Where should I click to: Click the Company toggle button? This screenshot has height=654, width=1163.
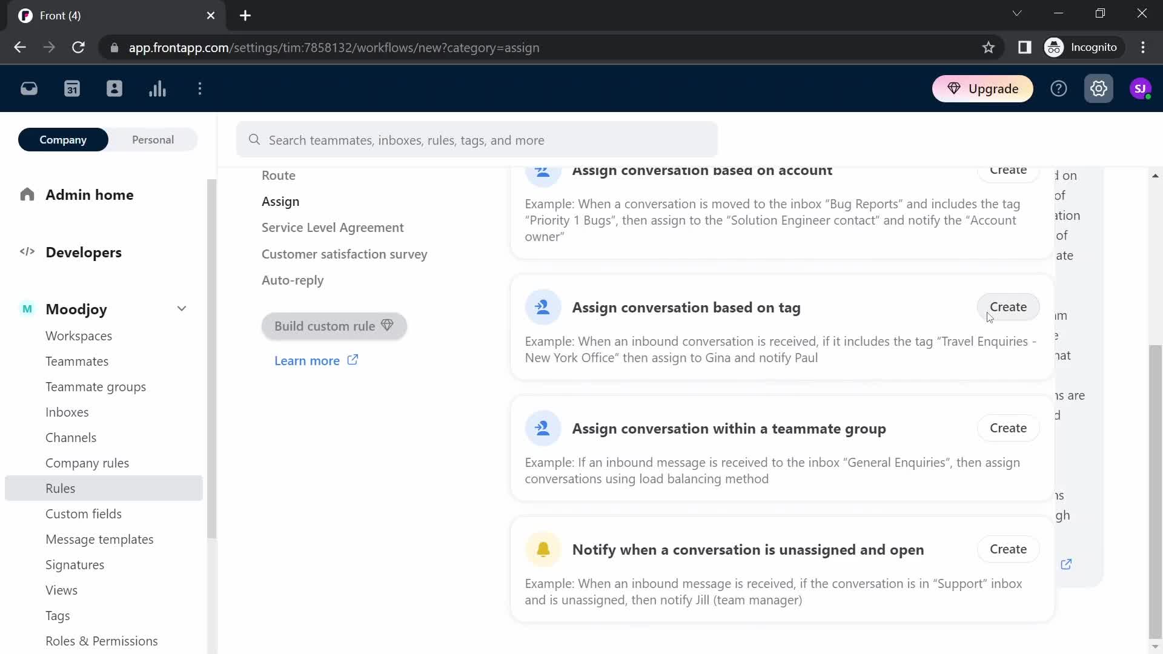coord(63,140)
